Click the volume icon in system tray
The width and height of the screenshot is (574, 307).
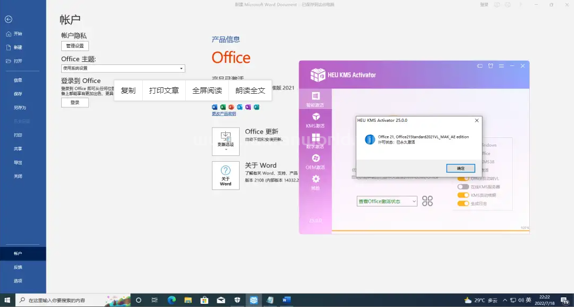[521, 301]
